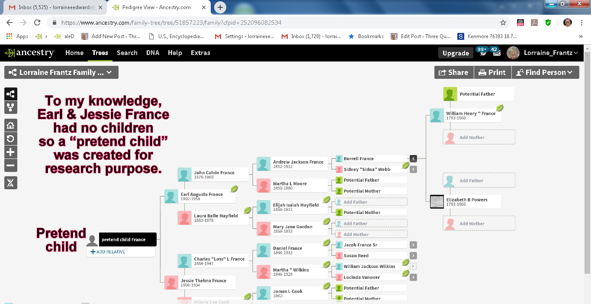Click the Upgrade button
This screenshot has height=304, width=591.
pos(456,53)
